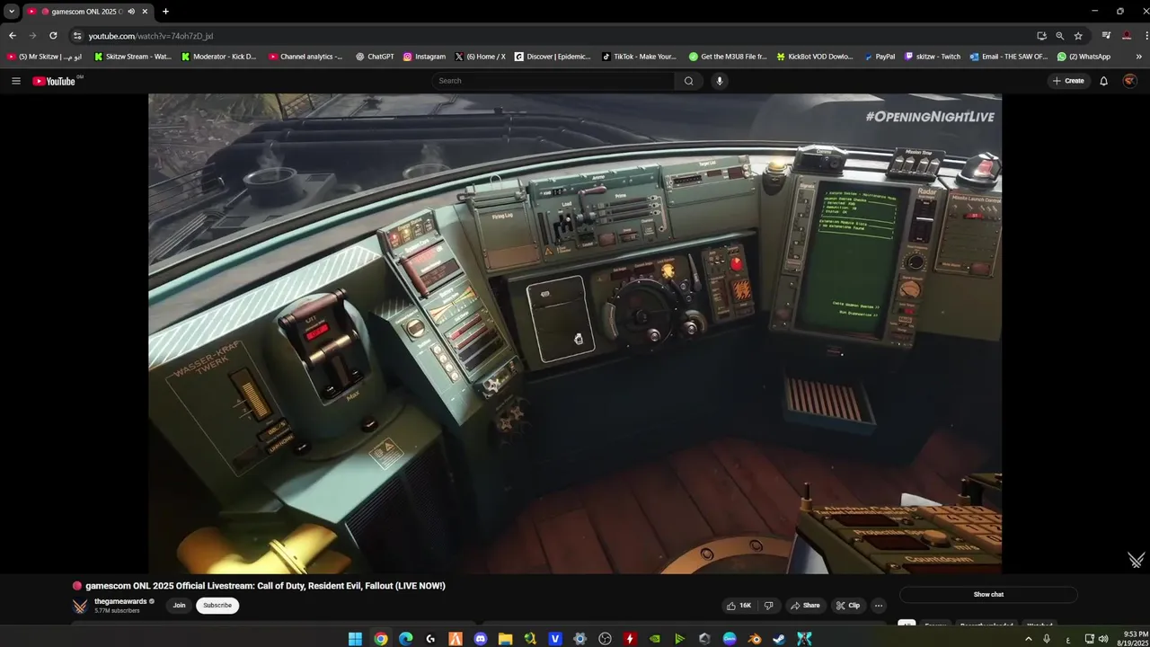Open the PayPal bookmark

click(880, 57)
